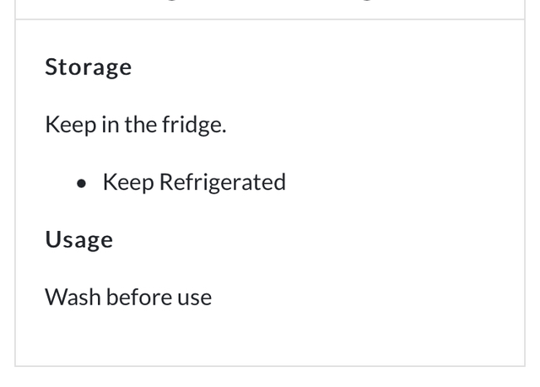Click the "Wash before use" text
Image resolution: width=540 pixels, height=387 pixels.
pyautogui.click(x=127, y=297)
